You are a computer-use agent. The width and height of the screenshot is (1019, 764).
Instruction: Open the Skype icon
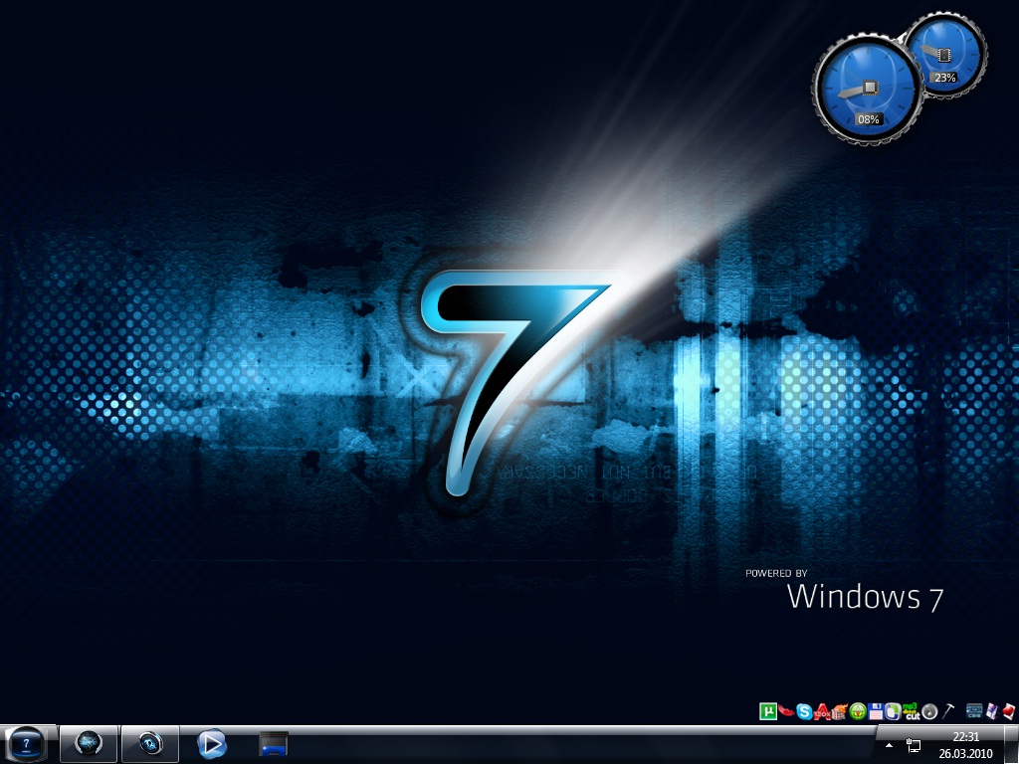804,712
